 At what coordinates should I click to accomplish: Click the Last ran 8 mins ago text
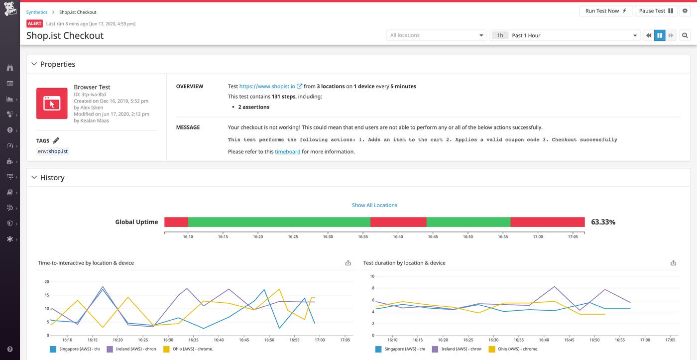pos(91,23)
